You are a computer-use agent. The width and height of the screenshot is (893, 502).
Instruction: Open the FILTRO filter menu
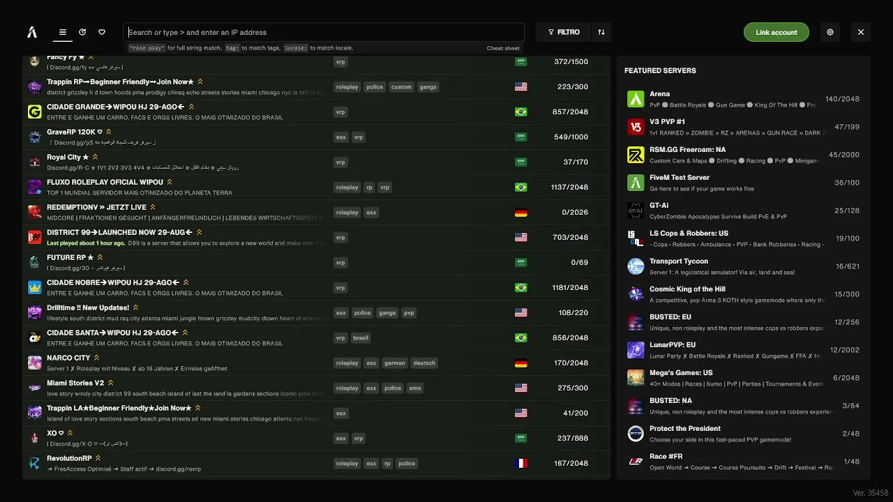coord(564,32)
